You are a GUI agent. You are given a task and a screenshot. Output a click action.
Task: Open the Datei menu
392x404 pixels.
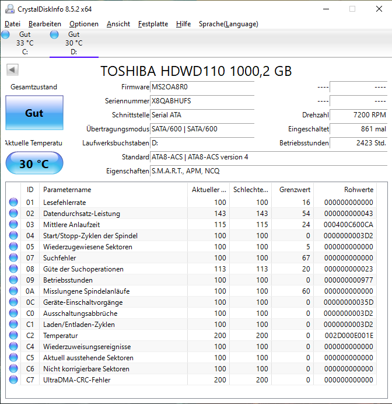[12, 24]
